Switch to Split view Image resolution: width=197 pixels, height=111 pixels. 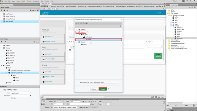pos(48,9)
